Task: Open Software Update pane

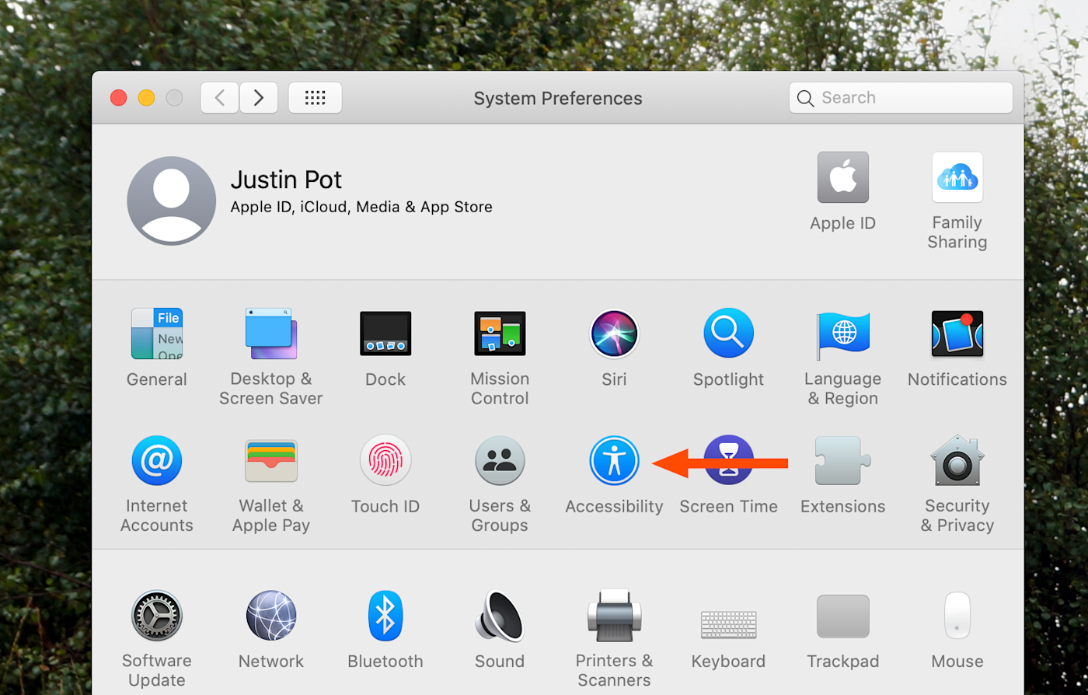Action: click(157, 616)
